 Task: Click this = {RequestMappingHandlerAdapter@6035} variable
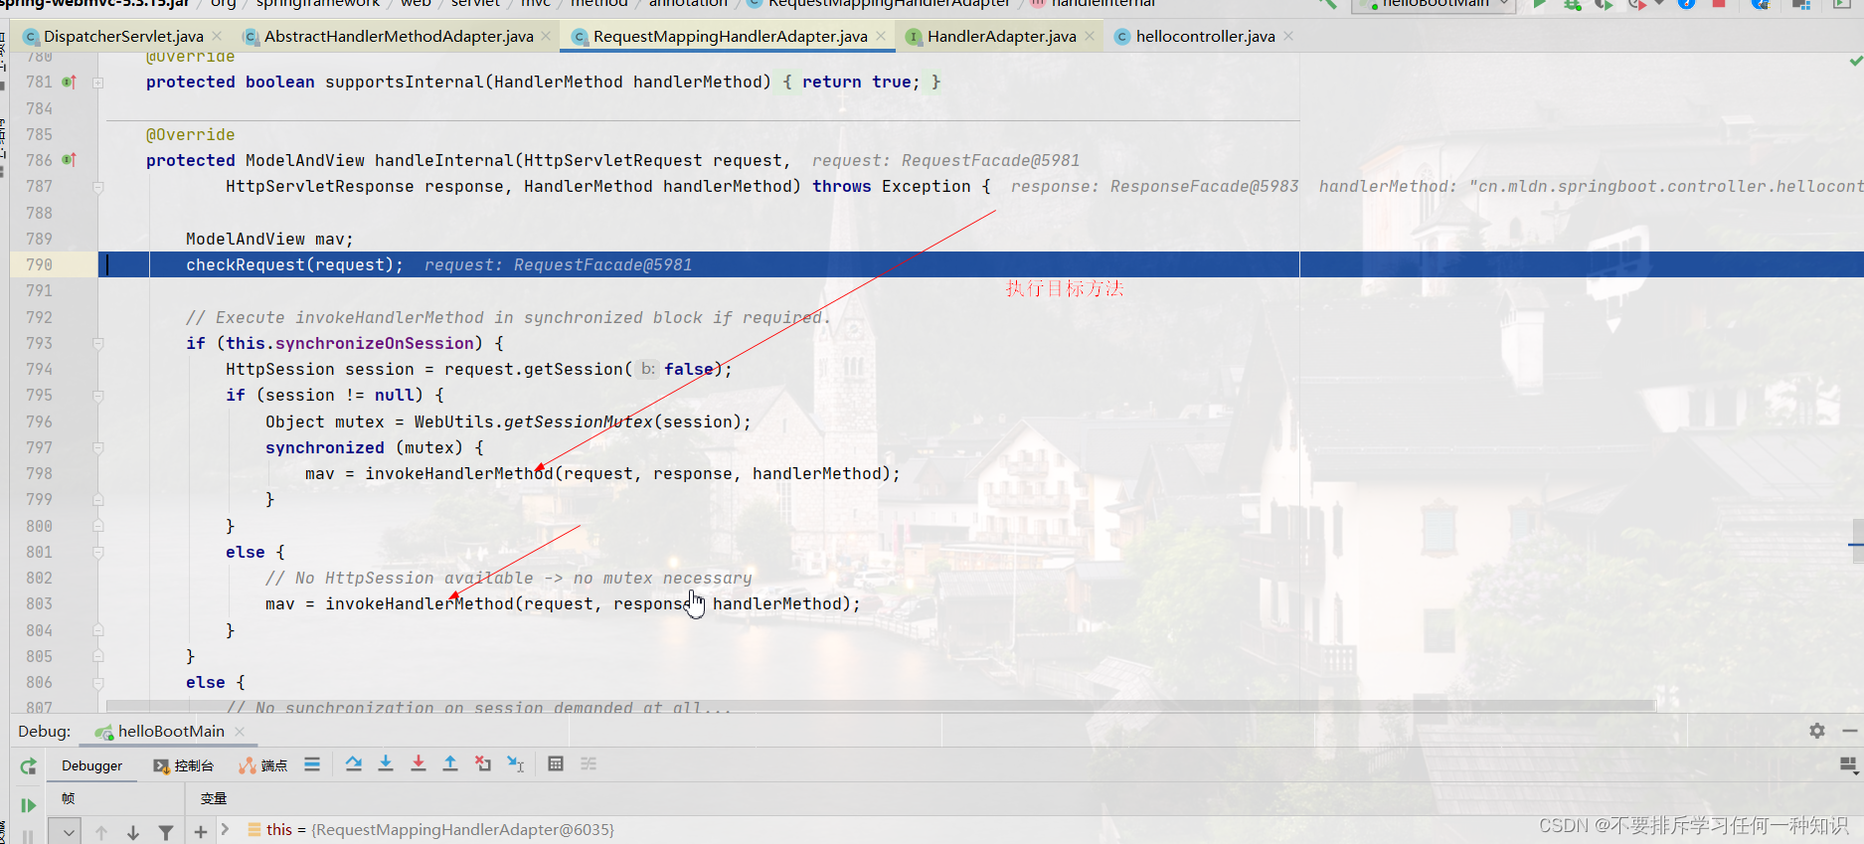pos(440,830)
